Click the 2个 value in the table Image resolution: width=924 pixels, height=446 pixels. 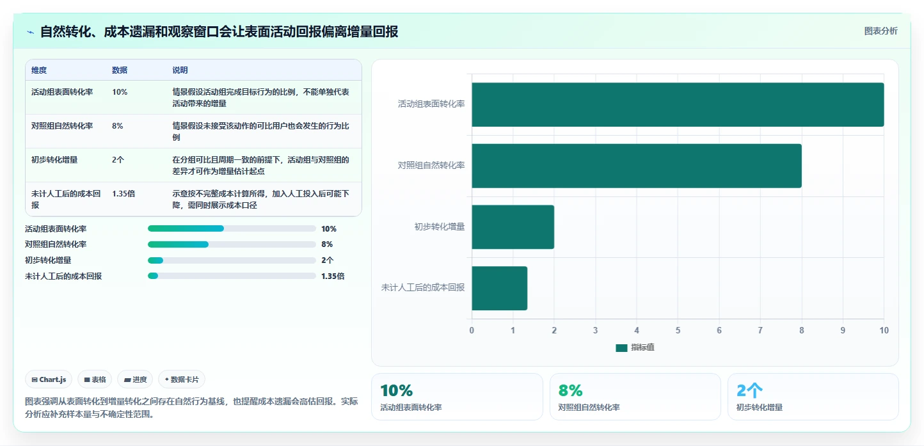(118, 159)
